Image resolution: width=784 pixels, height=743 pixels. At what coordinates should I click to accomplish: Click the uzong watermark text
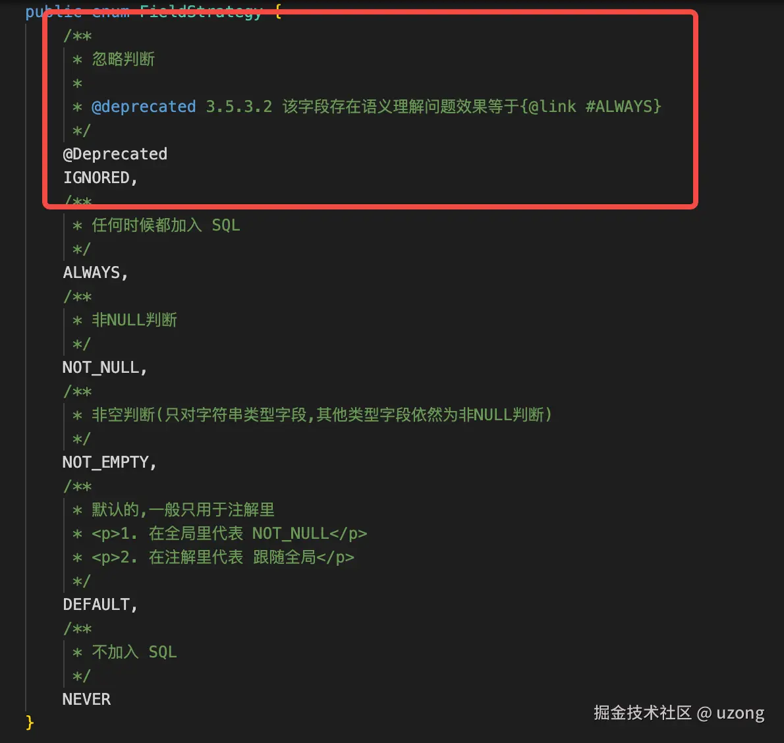[740, 713]
